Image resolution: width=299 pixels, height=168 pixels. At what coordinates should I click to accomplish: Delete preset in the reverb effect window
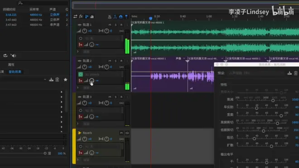[295, 73]
